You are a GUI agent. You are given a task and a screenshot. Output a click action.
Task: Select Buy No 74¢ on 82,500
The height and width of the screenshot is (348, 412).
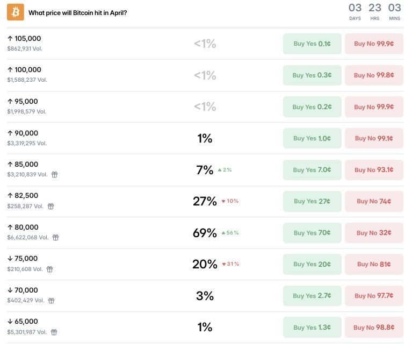click(374, 201)
